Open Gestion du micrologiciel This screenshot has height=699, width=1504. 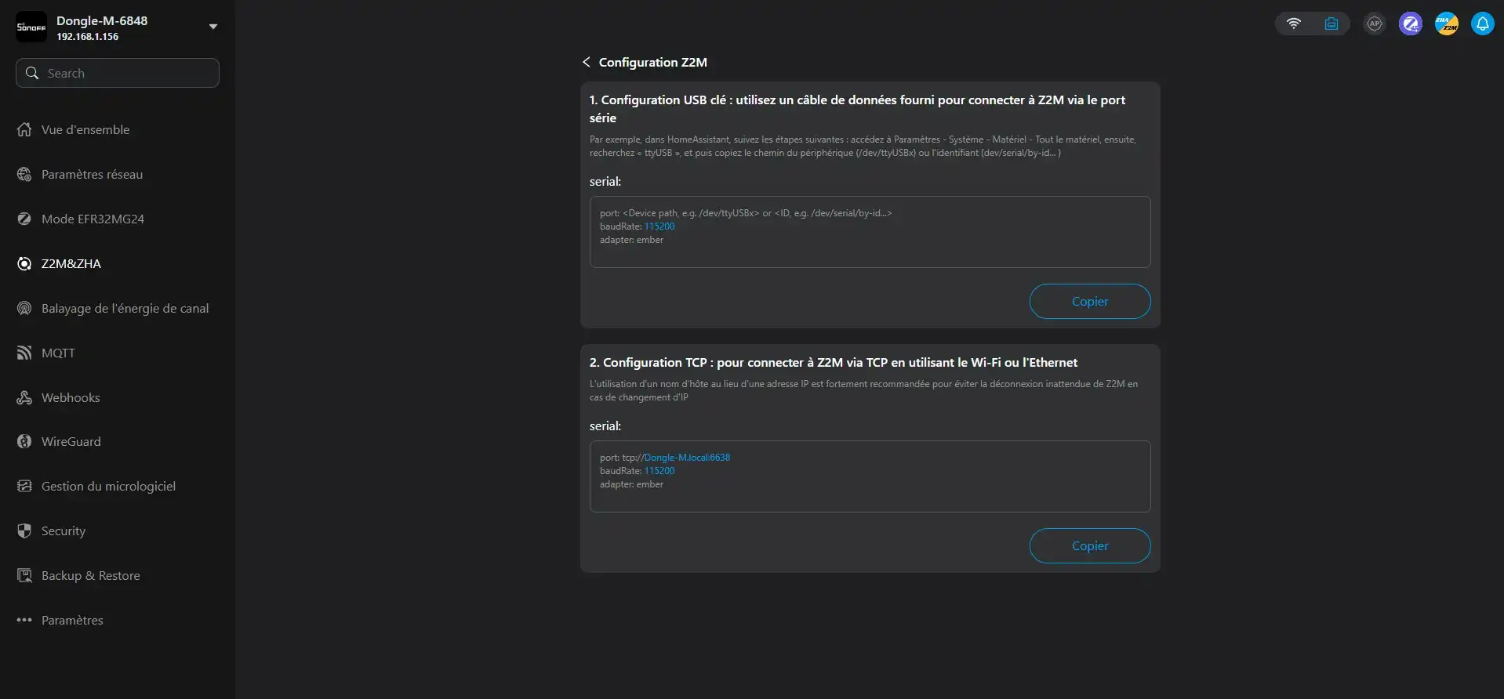(x=108, y=486)
